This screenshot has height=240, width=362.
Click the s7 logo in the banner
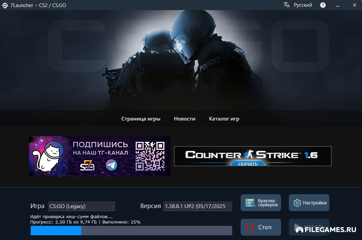(87, 166)
